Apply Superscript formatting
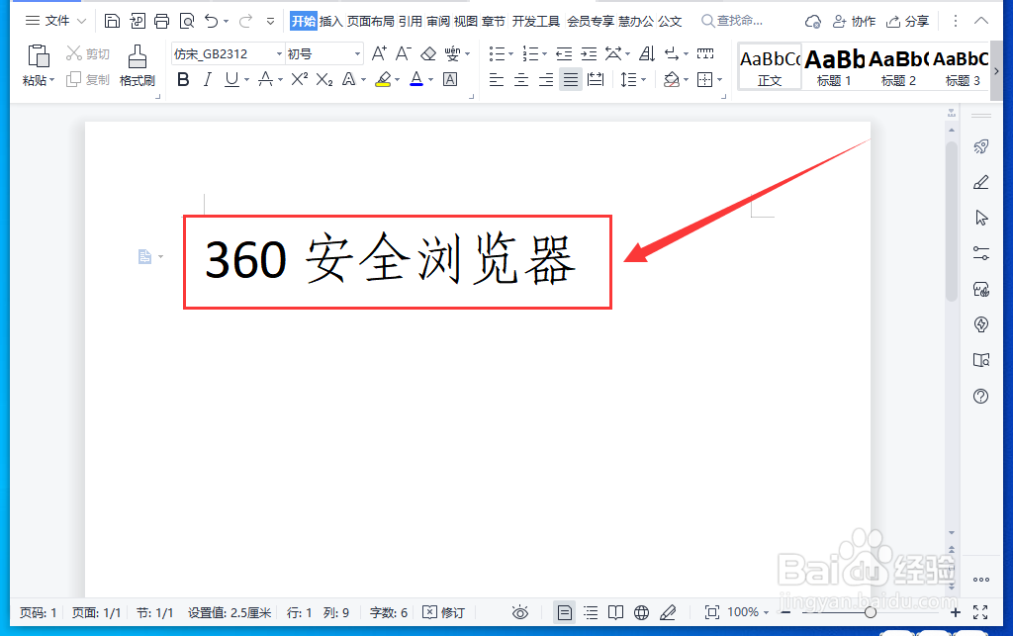The width and height of the screenshot is (1013, 636). 299,79
